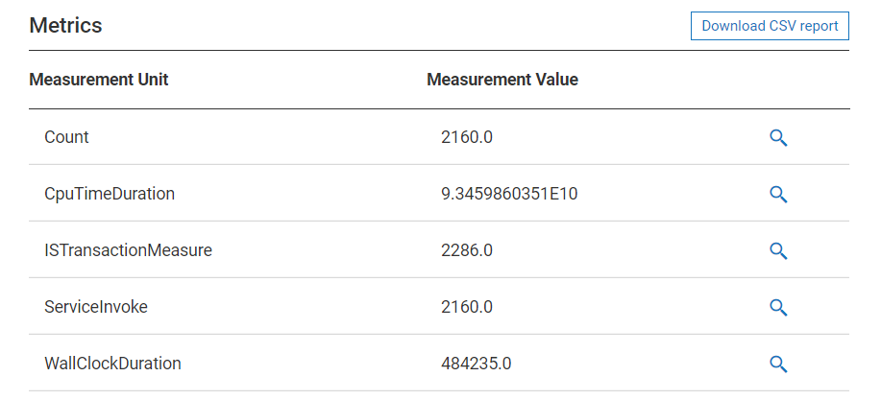Viewport: 881px width, 400px height.
Task: Click the empty header cell above magnifier icons
Action: tap(778, 80)
